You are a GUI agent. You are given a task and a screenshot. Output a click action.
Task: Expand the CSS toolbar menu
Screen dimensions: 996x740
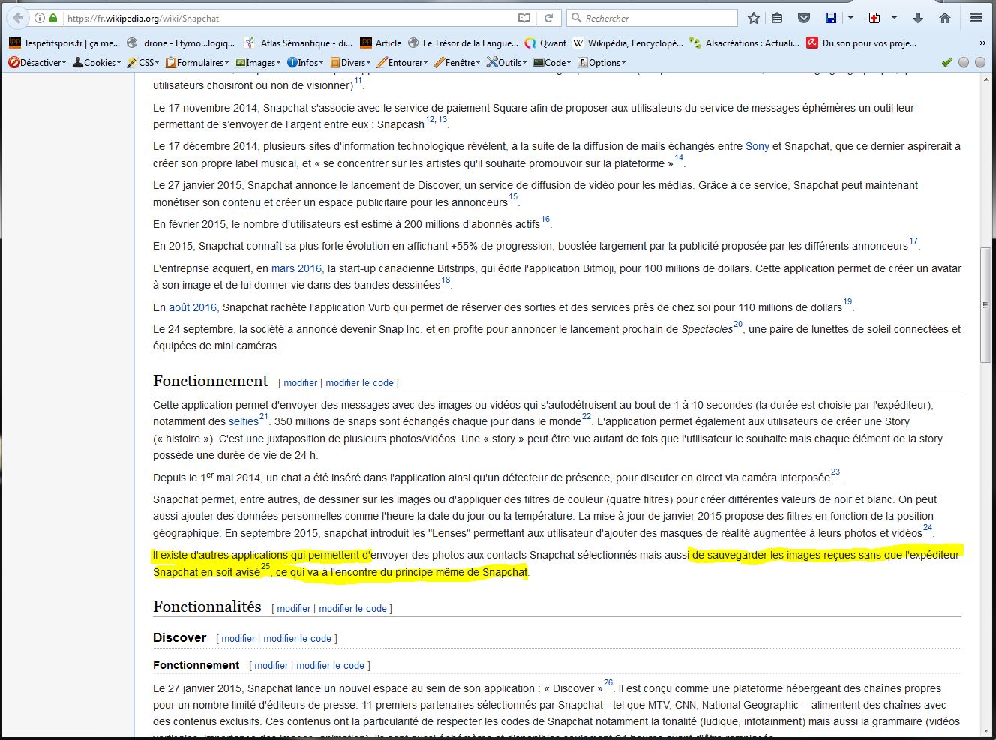(142, 63)
